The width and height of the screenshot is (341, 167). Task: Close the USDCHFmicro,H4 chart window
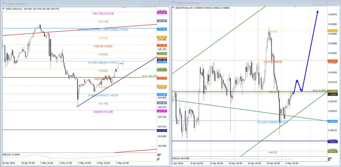pos(334,3)
